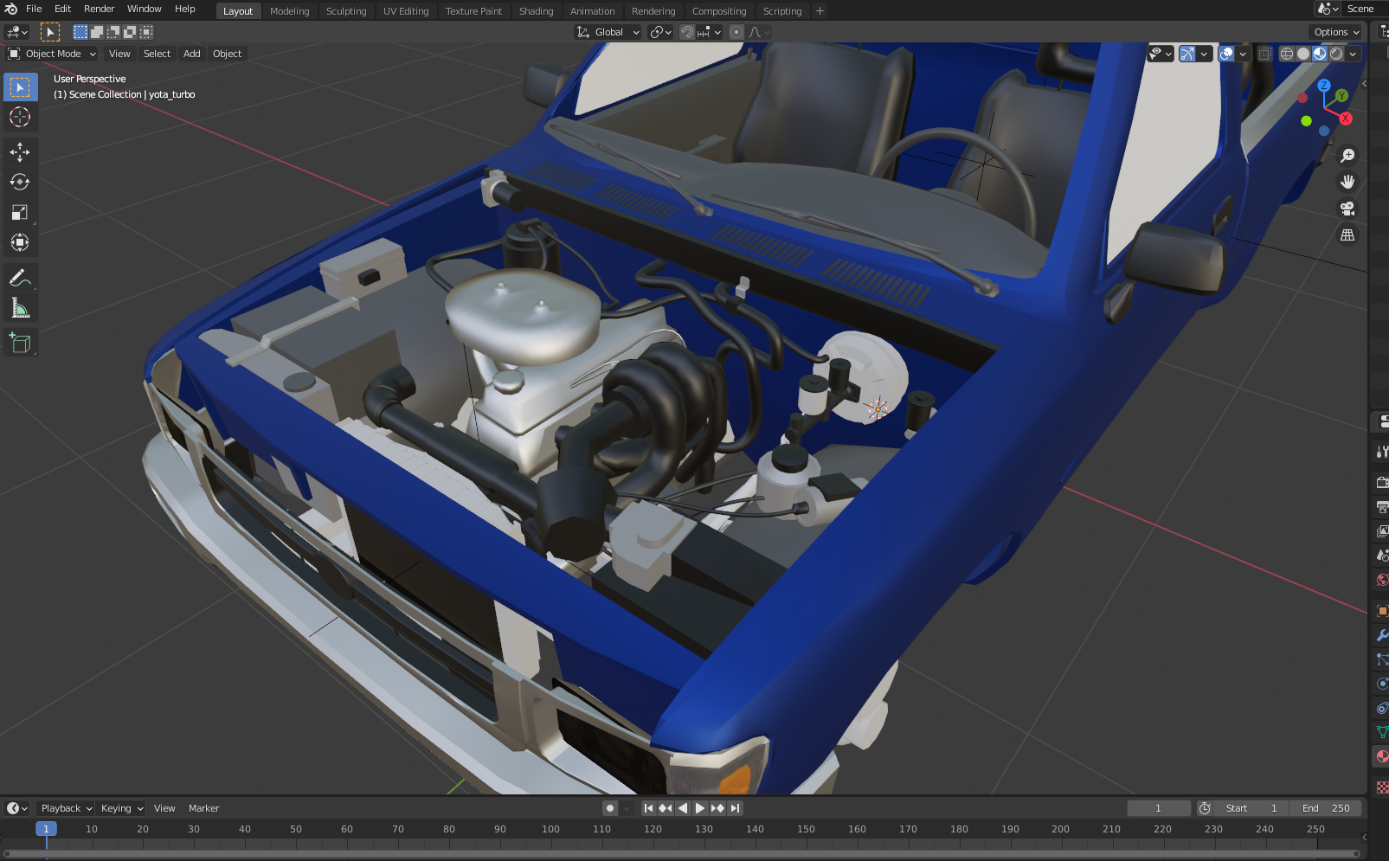Play animation forward
Viewport: 1389px width, 861px height.
pyautogui.click(x=700, y=808)
